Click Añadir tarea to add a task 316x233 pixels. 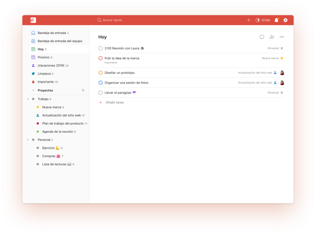pos(115,102)
